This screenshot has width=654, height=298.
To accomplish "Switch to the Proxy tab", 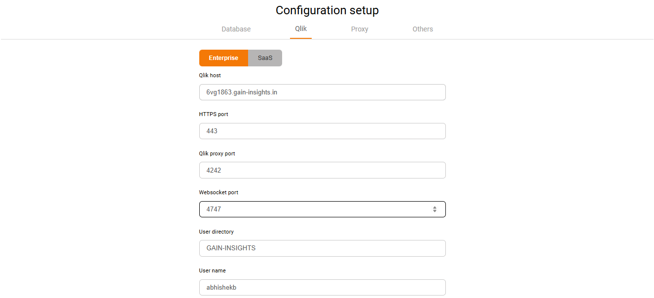I will [x=360, y=29].
